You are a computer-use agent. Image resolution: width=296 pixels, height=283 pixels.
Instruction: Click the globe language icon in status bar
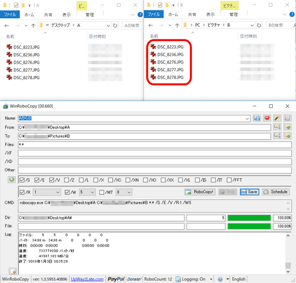coord(220,279)
